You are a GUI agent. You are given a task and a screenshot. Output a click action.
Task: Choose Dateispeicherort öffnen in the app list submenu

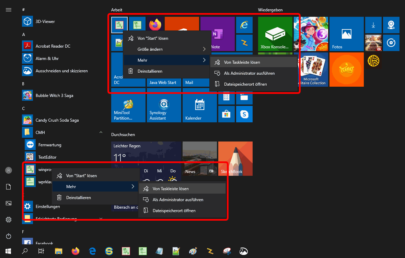[174, 211]
